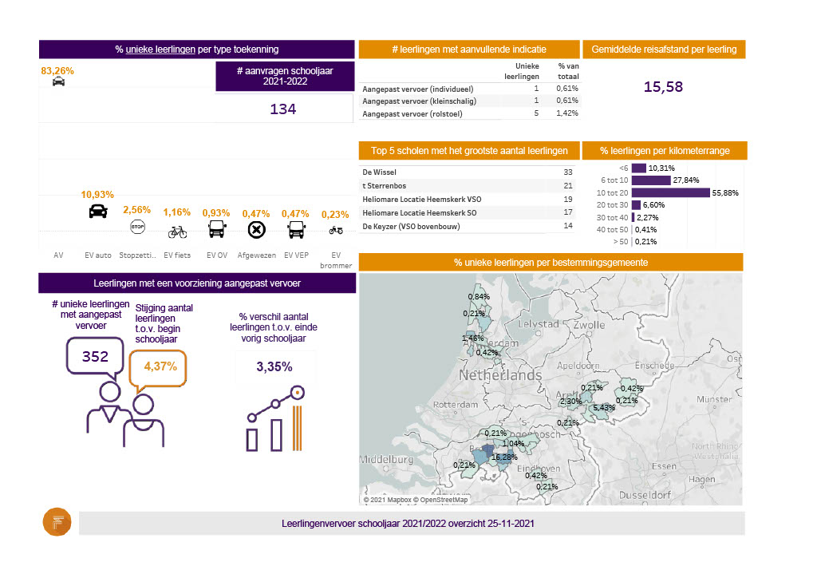Select the 6 tot 10 kilometer bar

(651, 180)
